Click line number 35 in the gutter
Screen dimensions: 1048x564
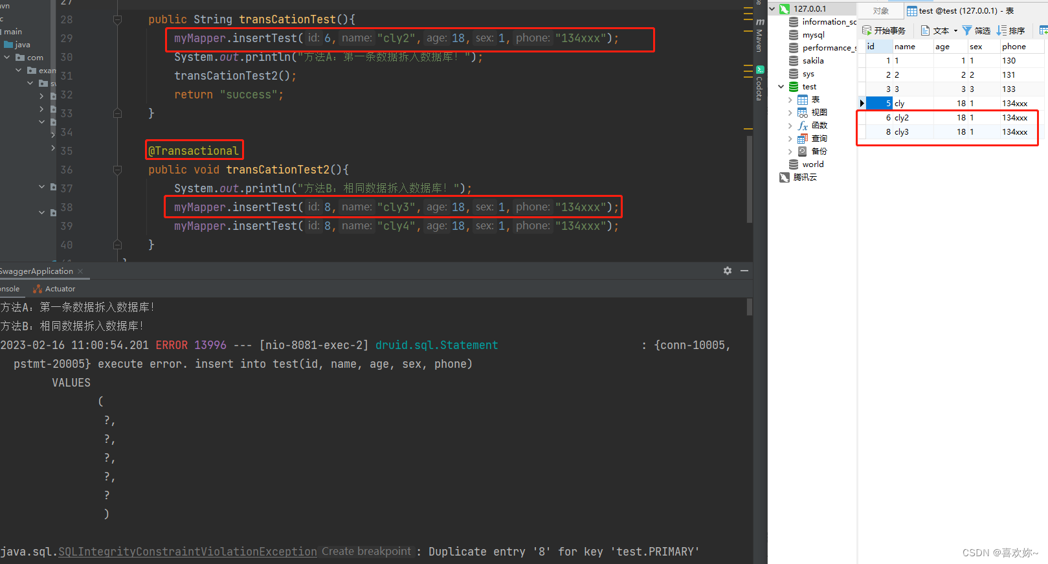coord(67,151)
